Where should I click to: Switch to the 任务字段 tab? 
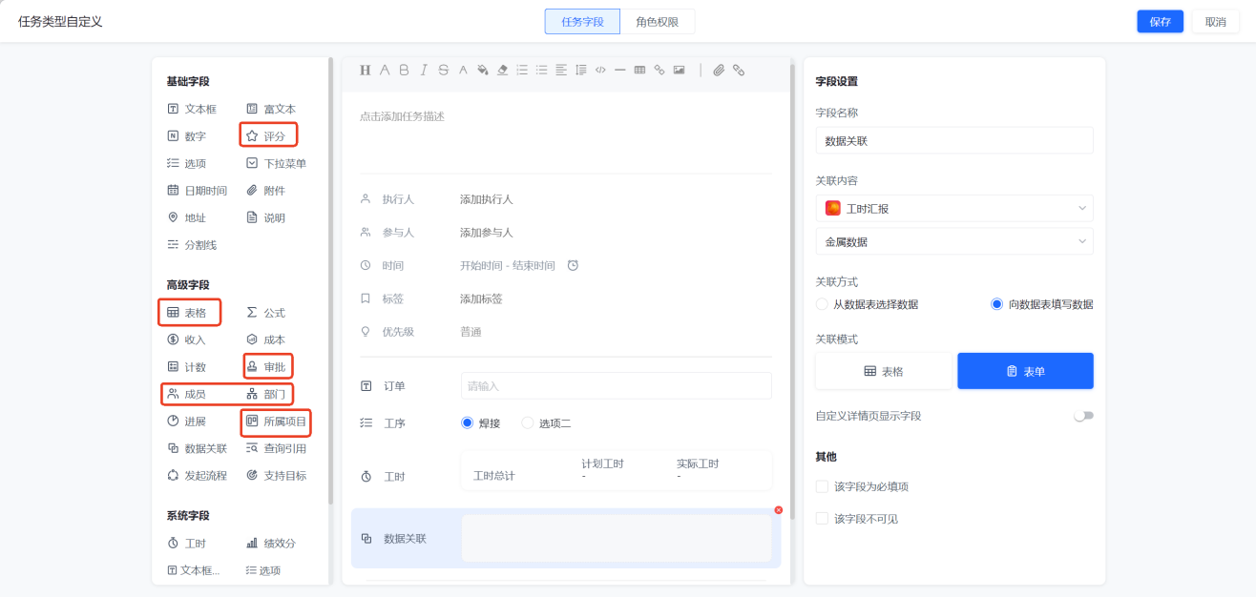(x=582, y=22)
